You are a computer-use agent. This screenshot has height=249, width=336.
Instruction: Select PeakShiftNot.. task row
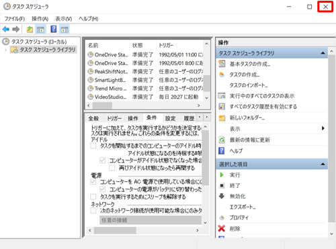click(146, 72)
